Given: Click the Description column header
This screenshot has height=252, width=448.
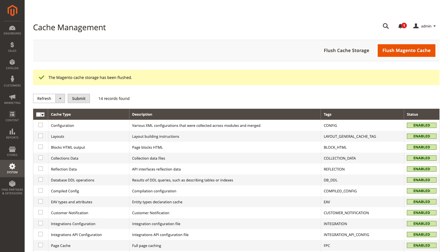Looking at the screenshot, I should tap(225, 114).
